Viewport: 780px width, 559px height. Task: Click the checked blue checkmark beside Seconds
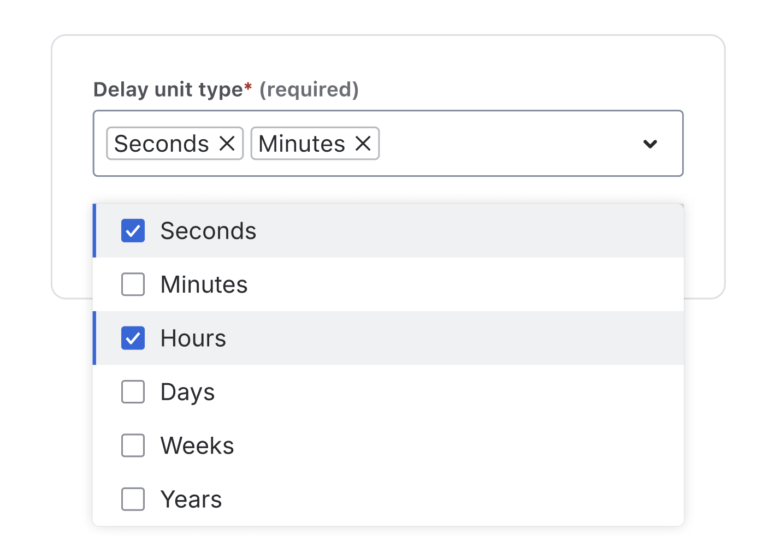133,231
